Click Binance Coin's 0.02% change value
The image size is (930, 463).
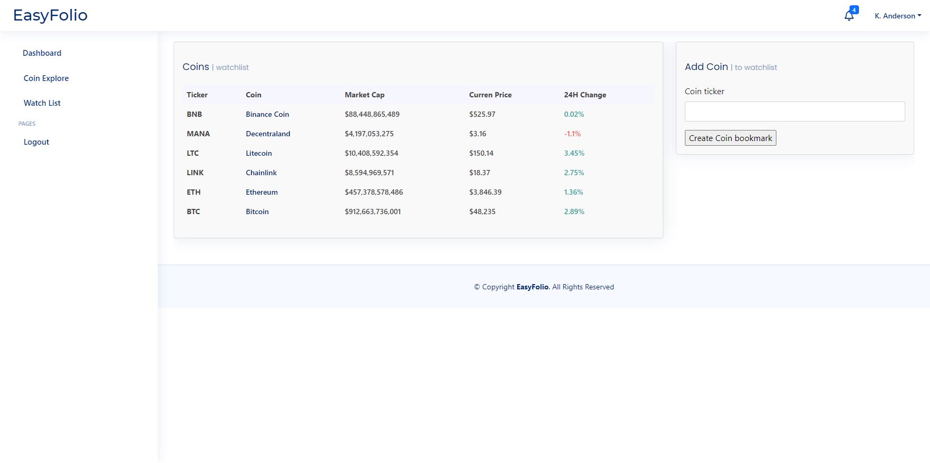point(574,114)
